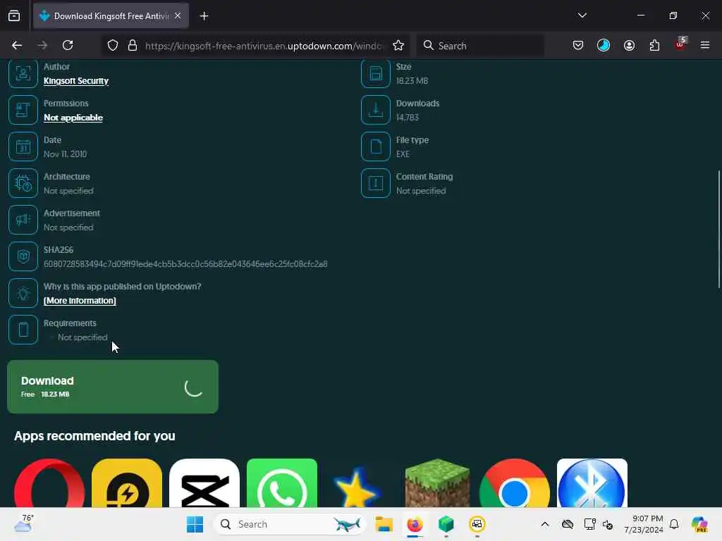Open the CapCut recommended app

(204, 483)
